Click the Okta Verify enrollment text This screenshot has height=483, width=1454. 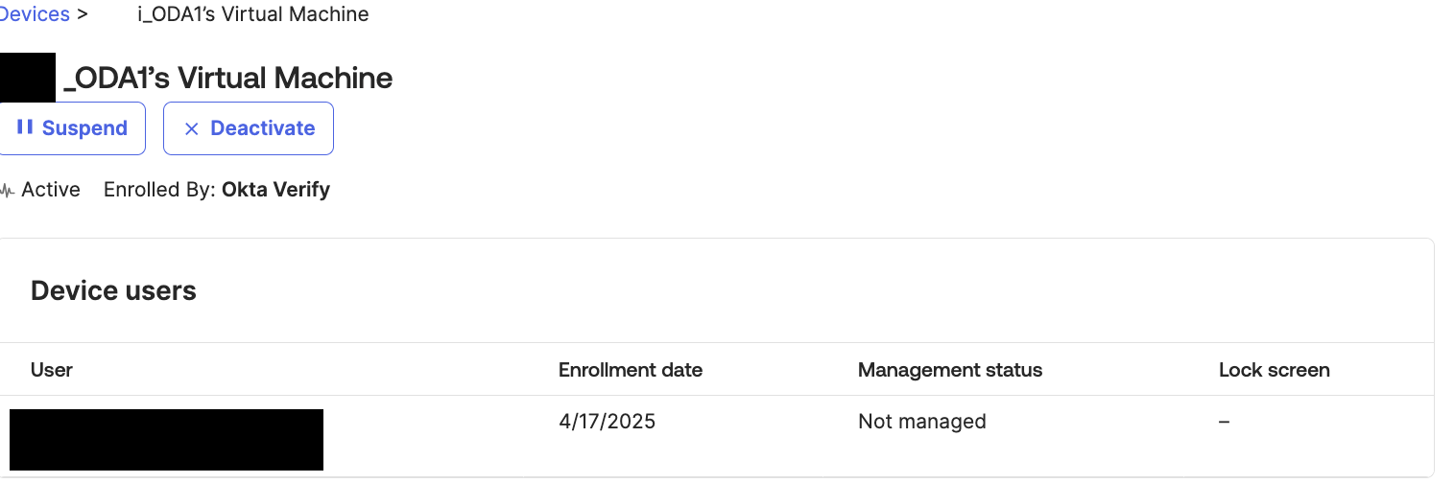point(275,190)
